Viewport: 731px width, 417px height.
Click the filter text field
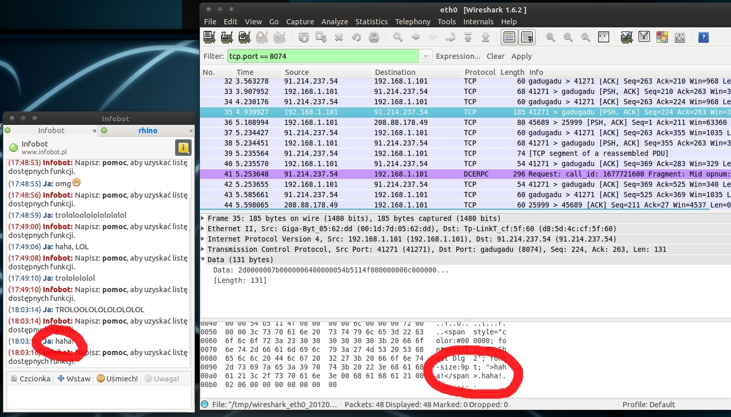(x=323, y=56)
